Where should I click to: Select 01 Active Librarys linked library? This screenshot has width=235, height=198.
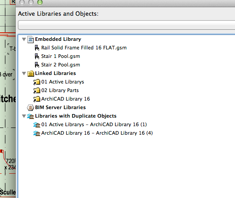tap(63, 82)
